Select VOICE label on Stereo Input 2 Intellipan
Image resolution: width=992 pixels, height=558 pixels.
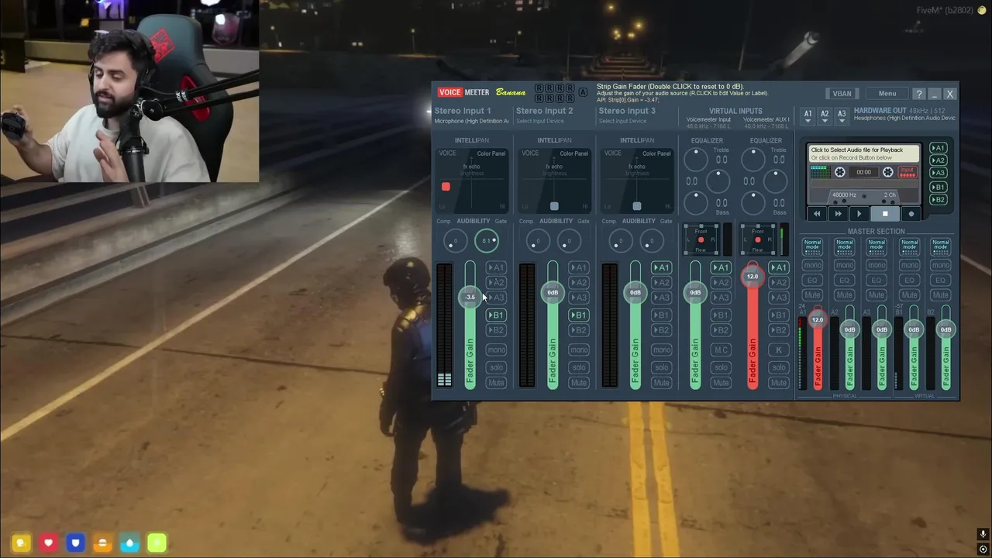(530, 153)
